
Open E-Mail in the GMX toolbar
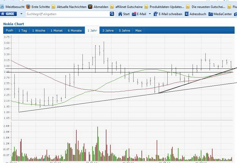point(141,14)
